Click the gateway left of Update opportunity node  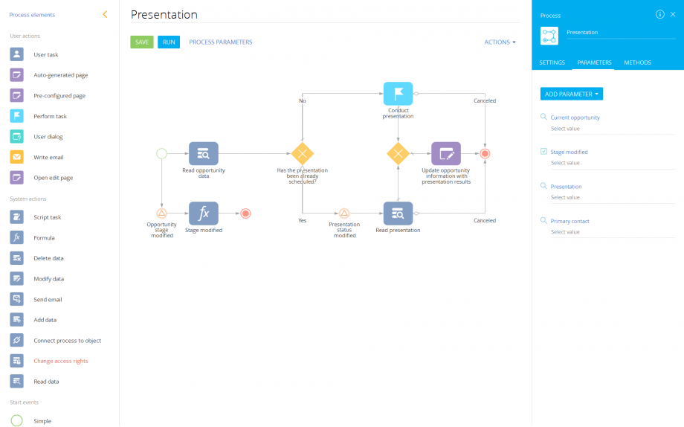tap(398, 154)
